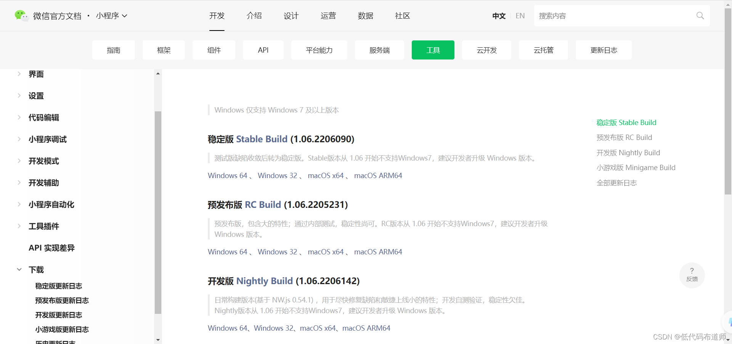The height and width of the screenshot is (344, 732).
Task: Download Stable Build for macOS x64
Action: click(326, 175)
